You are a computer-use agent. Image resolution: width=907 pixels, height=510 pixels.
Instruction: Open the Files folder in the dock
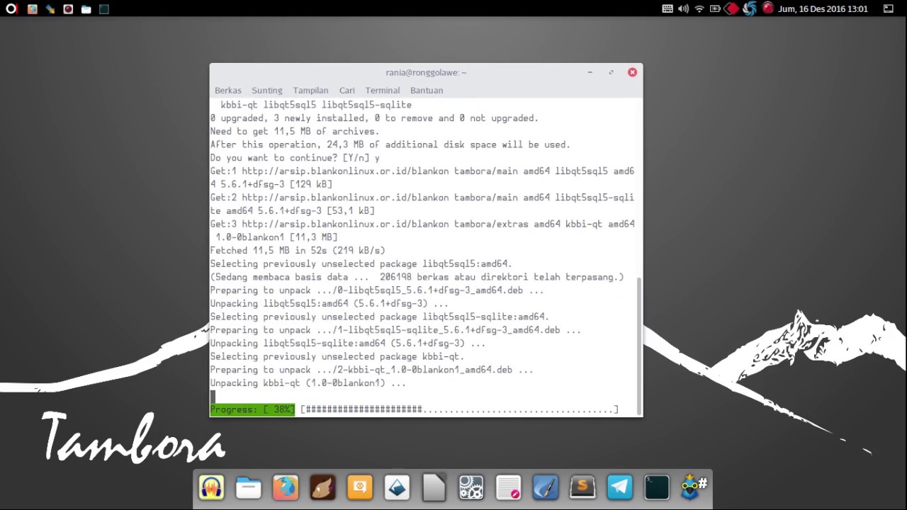[249, 487]
